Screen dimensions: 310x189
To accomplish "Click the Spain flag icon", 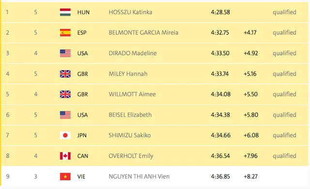I will coord(65,32).
